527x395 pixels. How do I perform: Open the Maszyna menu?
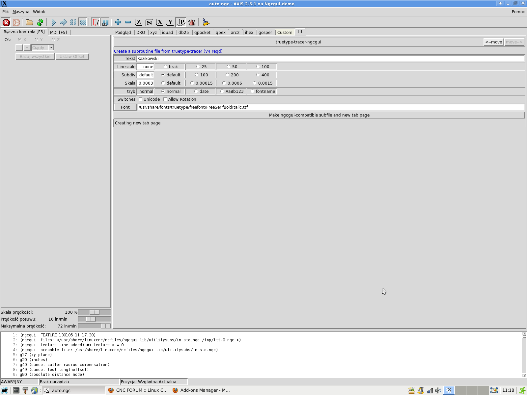pyautogui.click(x=21, y=12)
